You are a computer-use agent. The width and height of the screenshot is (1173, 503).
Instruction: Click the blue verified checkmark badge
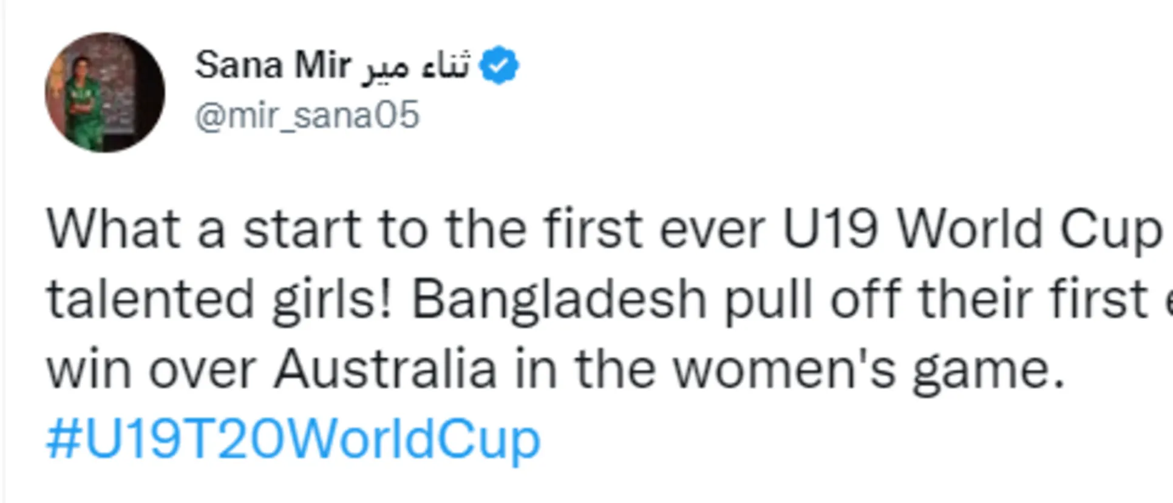(x=498, y=65)
